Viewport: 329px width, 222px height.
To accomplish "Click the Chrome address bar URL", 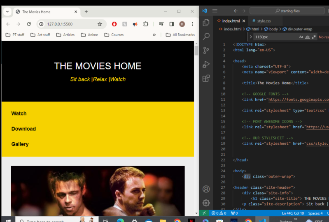I will [60, 24].
